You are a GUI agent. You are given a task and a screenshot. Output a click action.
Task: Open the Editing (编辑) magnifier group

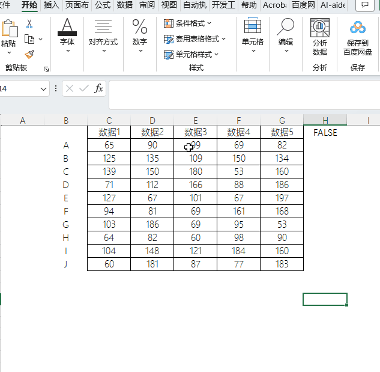coord(286,35)
